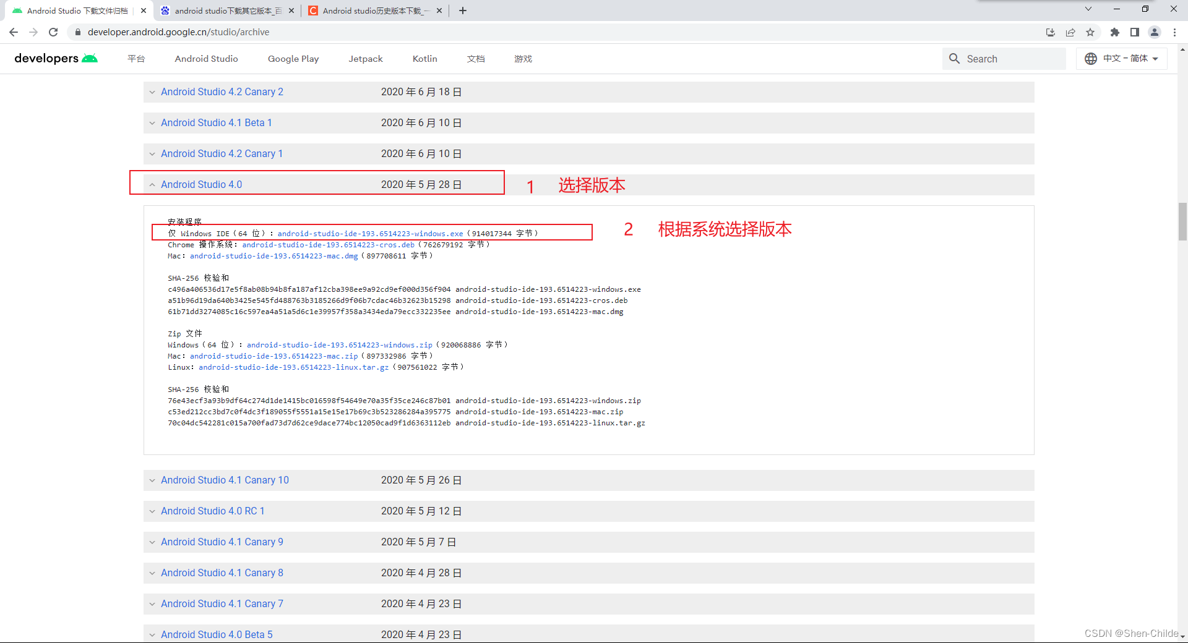Open a new browser tab
The image size is (1188, 643).
click(x=463, y=11)
